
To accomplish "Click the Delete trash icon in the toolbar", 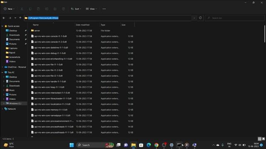I will coord(63,9).
